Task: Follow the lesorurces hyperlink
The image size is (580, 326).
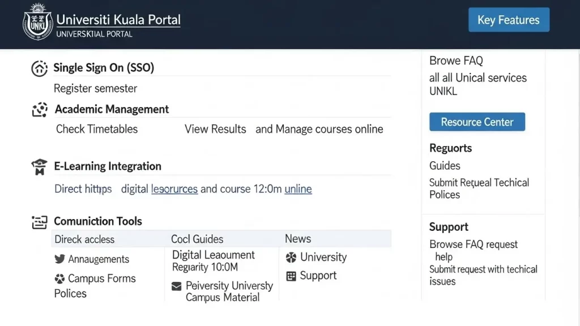Action: tap(174, 189)
